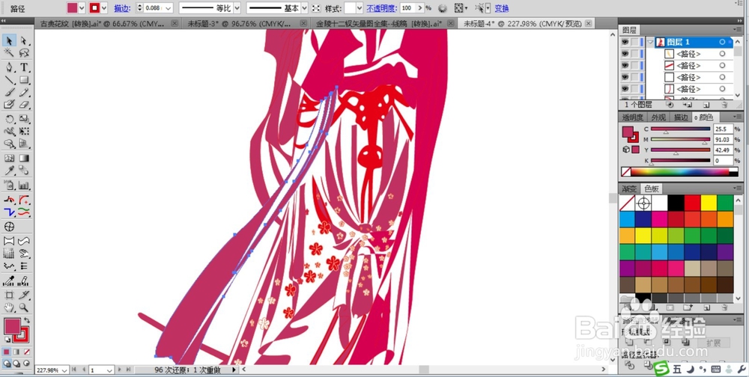
Task: Select the Hand tool
Action: 9,307
